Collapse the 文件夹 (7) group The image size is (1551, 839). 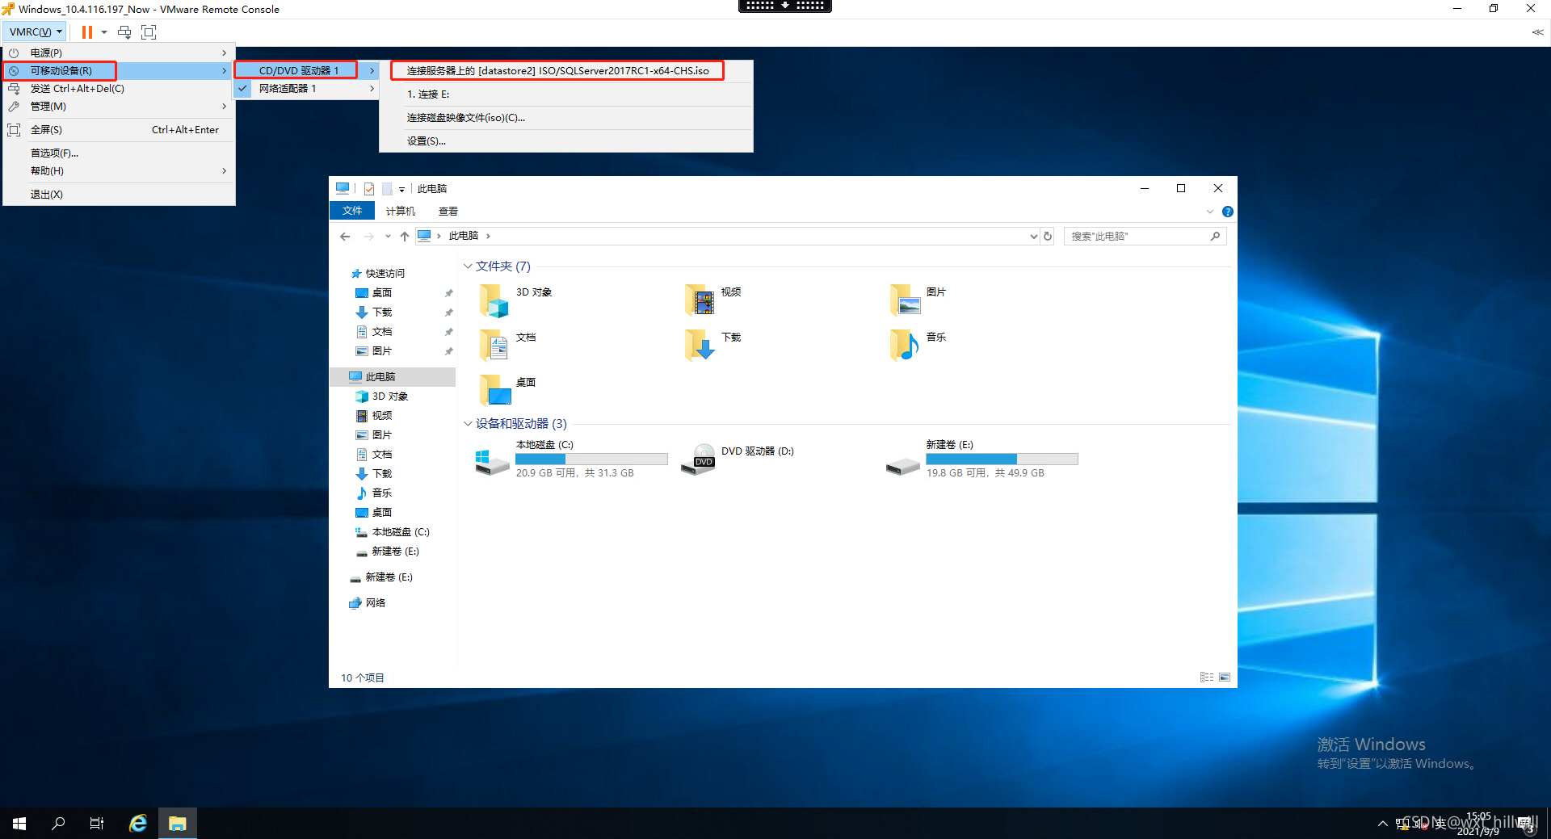click(468, 266)
